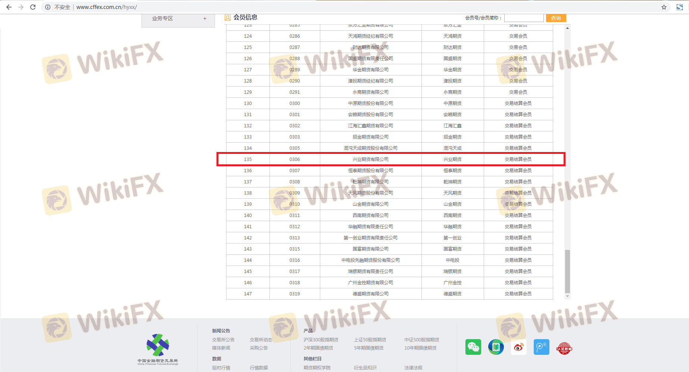Click the browser address bar URL
689x372 pixels.
pyautogui.click(x=107, y=7)
